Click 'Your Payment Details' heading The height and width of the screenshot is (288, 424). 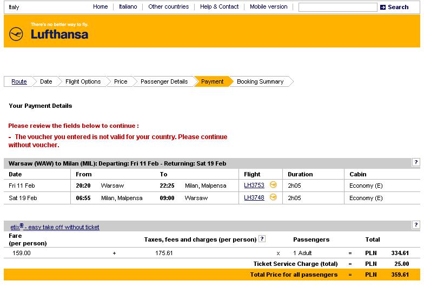(x=40, y=106)
